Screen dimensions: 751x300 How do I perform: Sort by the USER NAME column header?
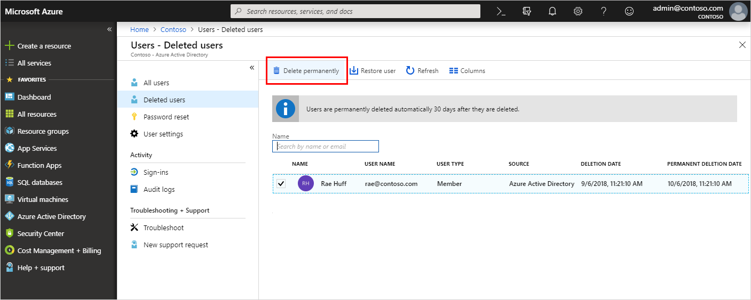[380, 164]
